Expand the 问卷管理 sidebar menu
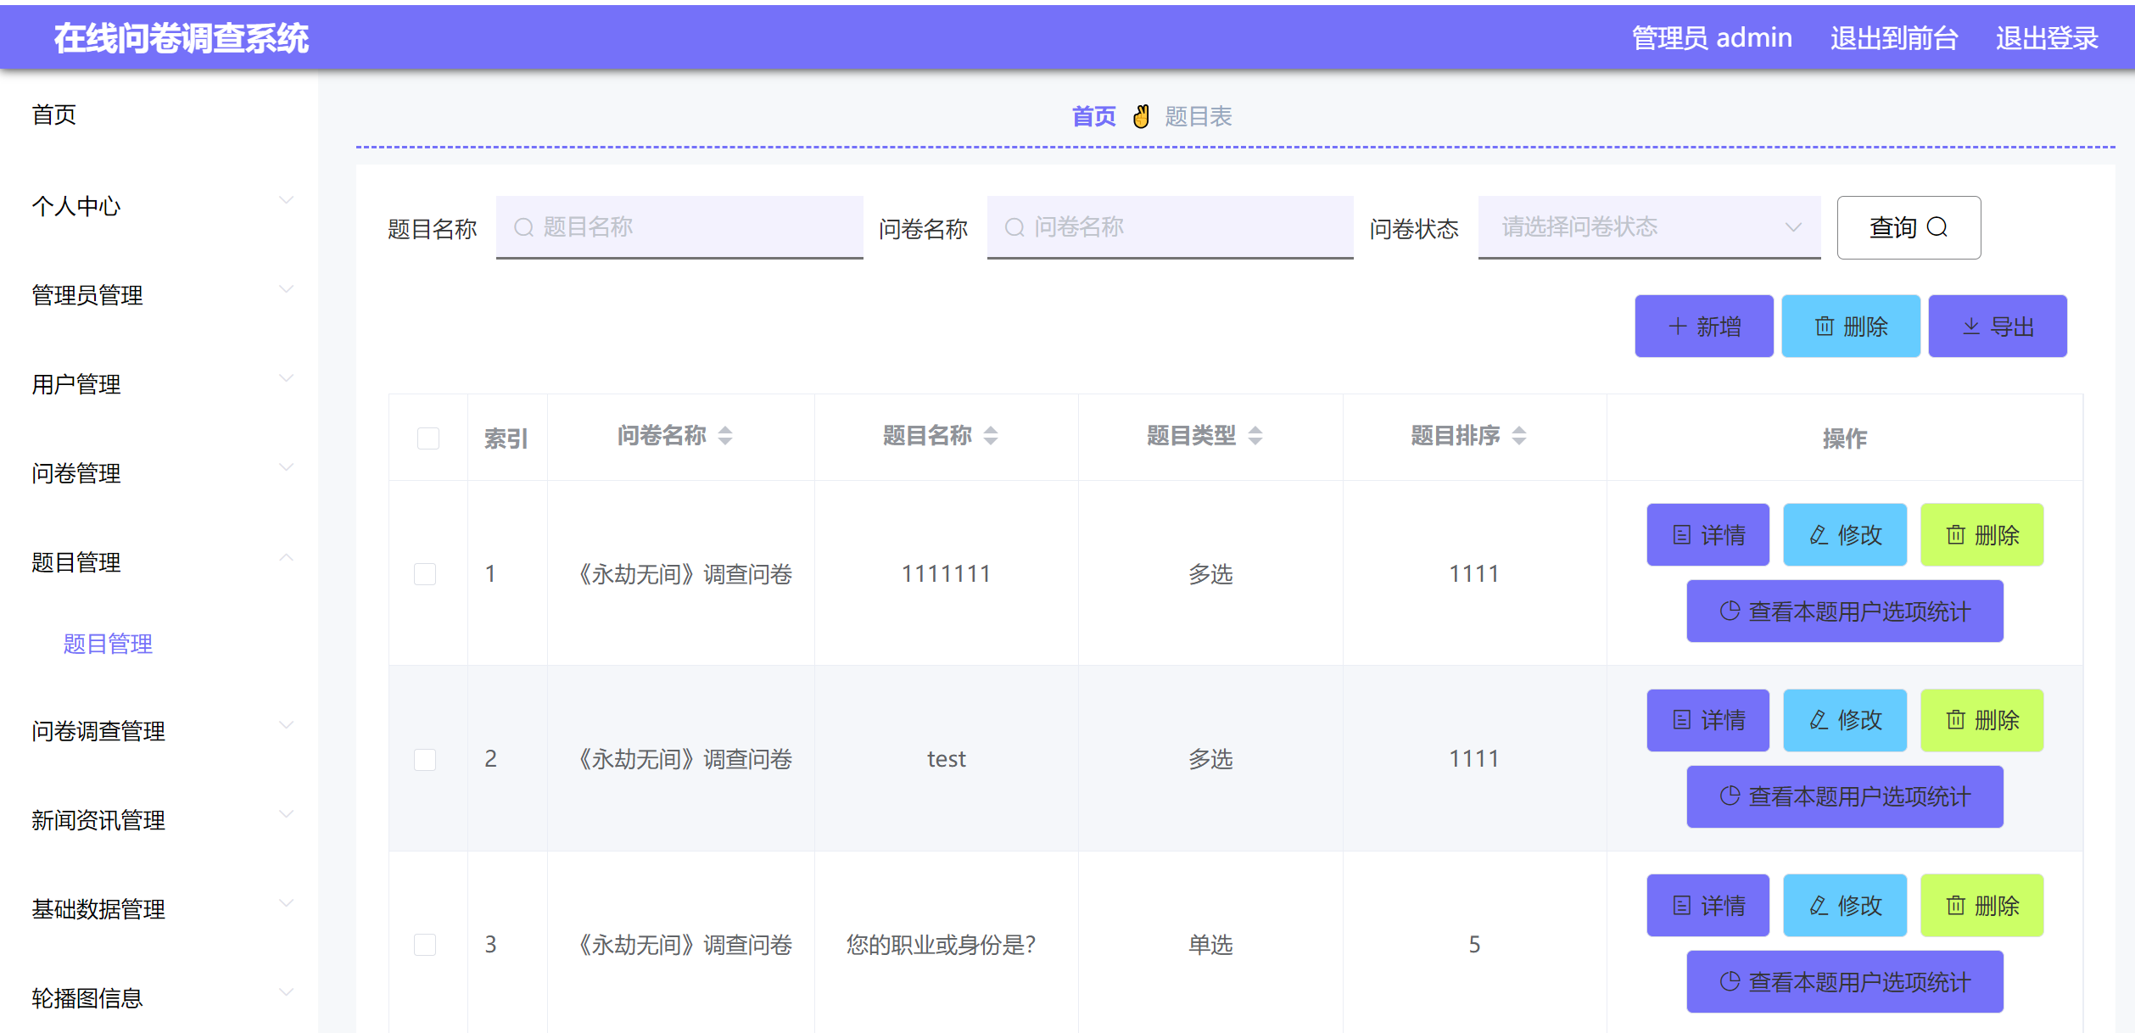 click(76, 473)
